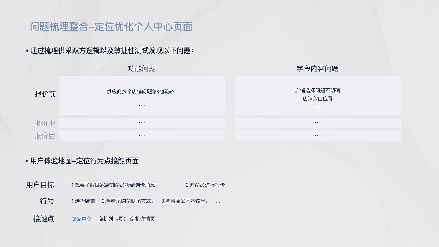Click the 报价中 row label
Viewport: 439px width, 247px height.
[x=45, y=123]
